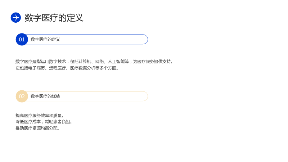Click the word 网络 in the paragraph
288x162 pixels.
[x=99, y=62]
